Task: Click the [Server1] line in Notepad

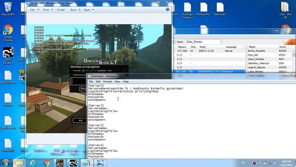Action: coord(96,85)
